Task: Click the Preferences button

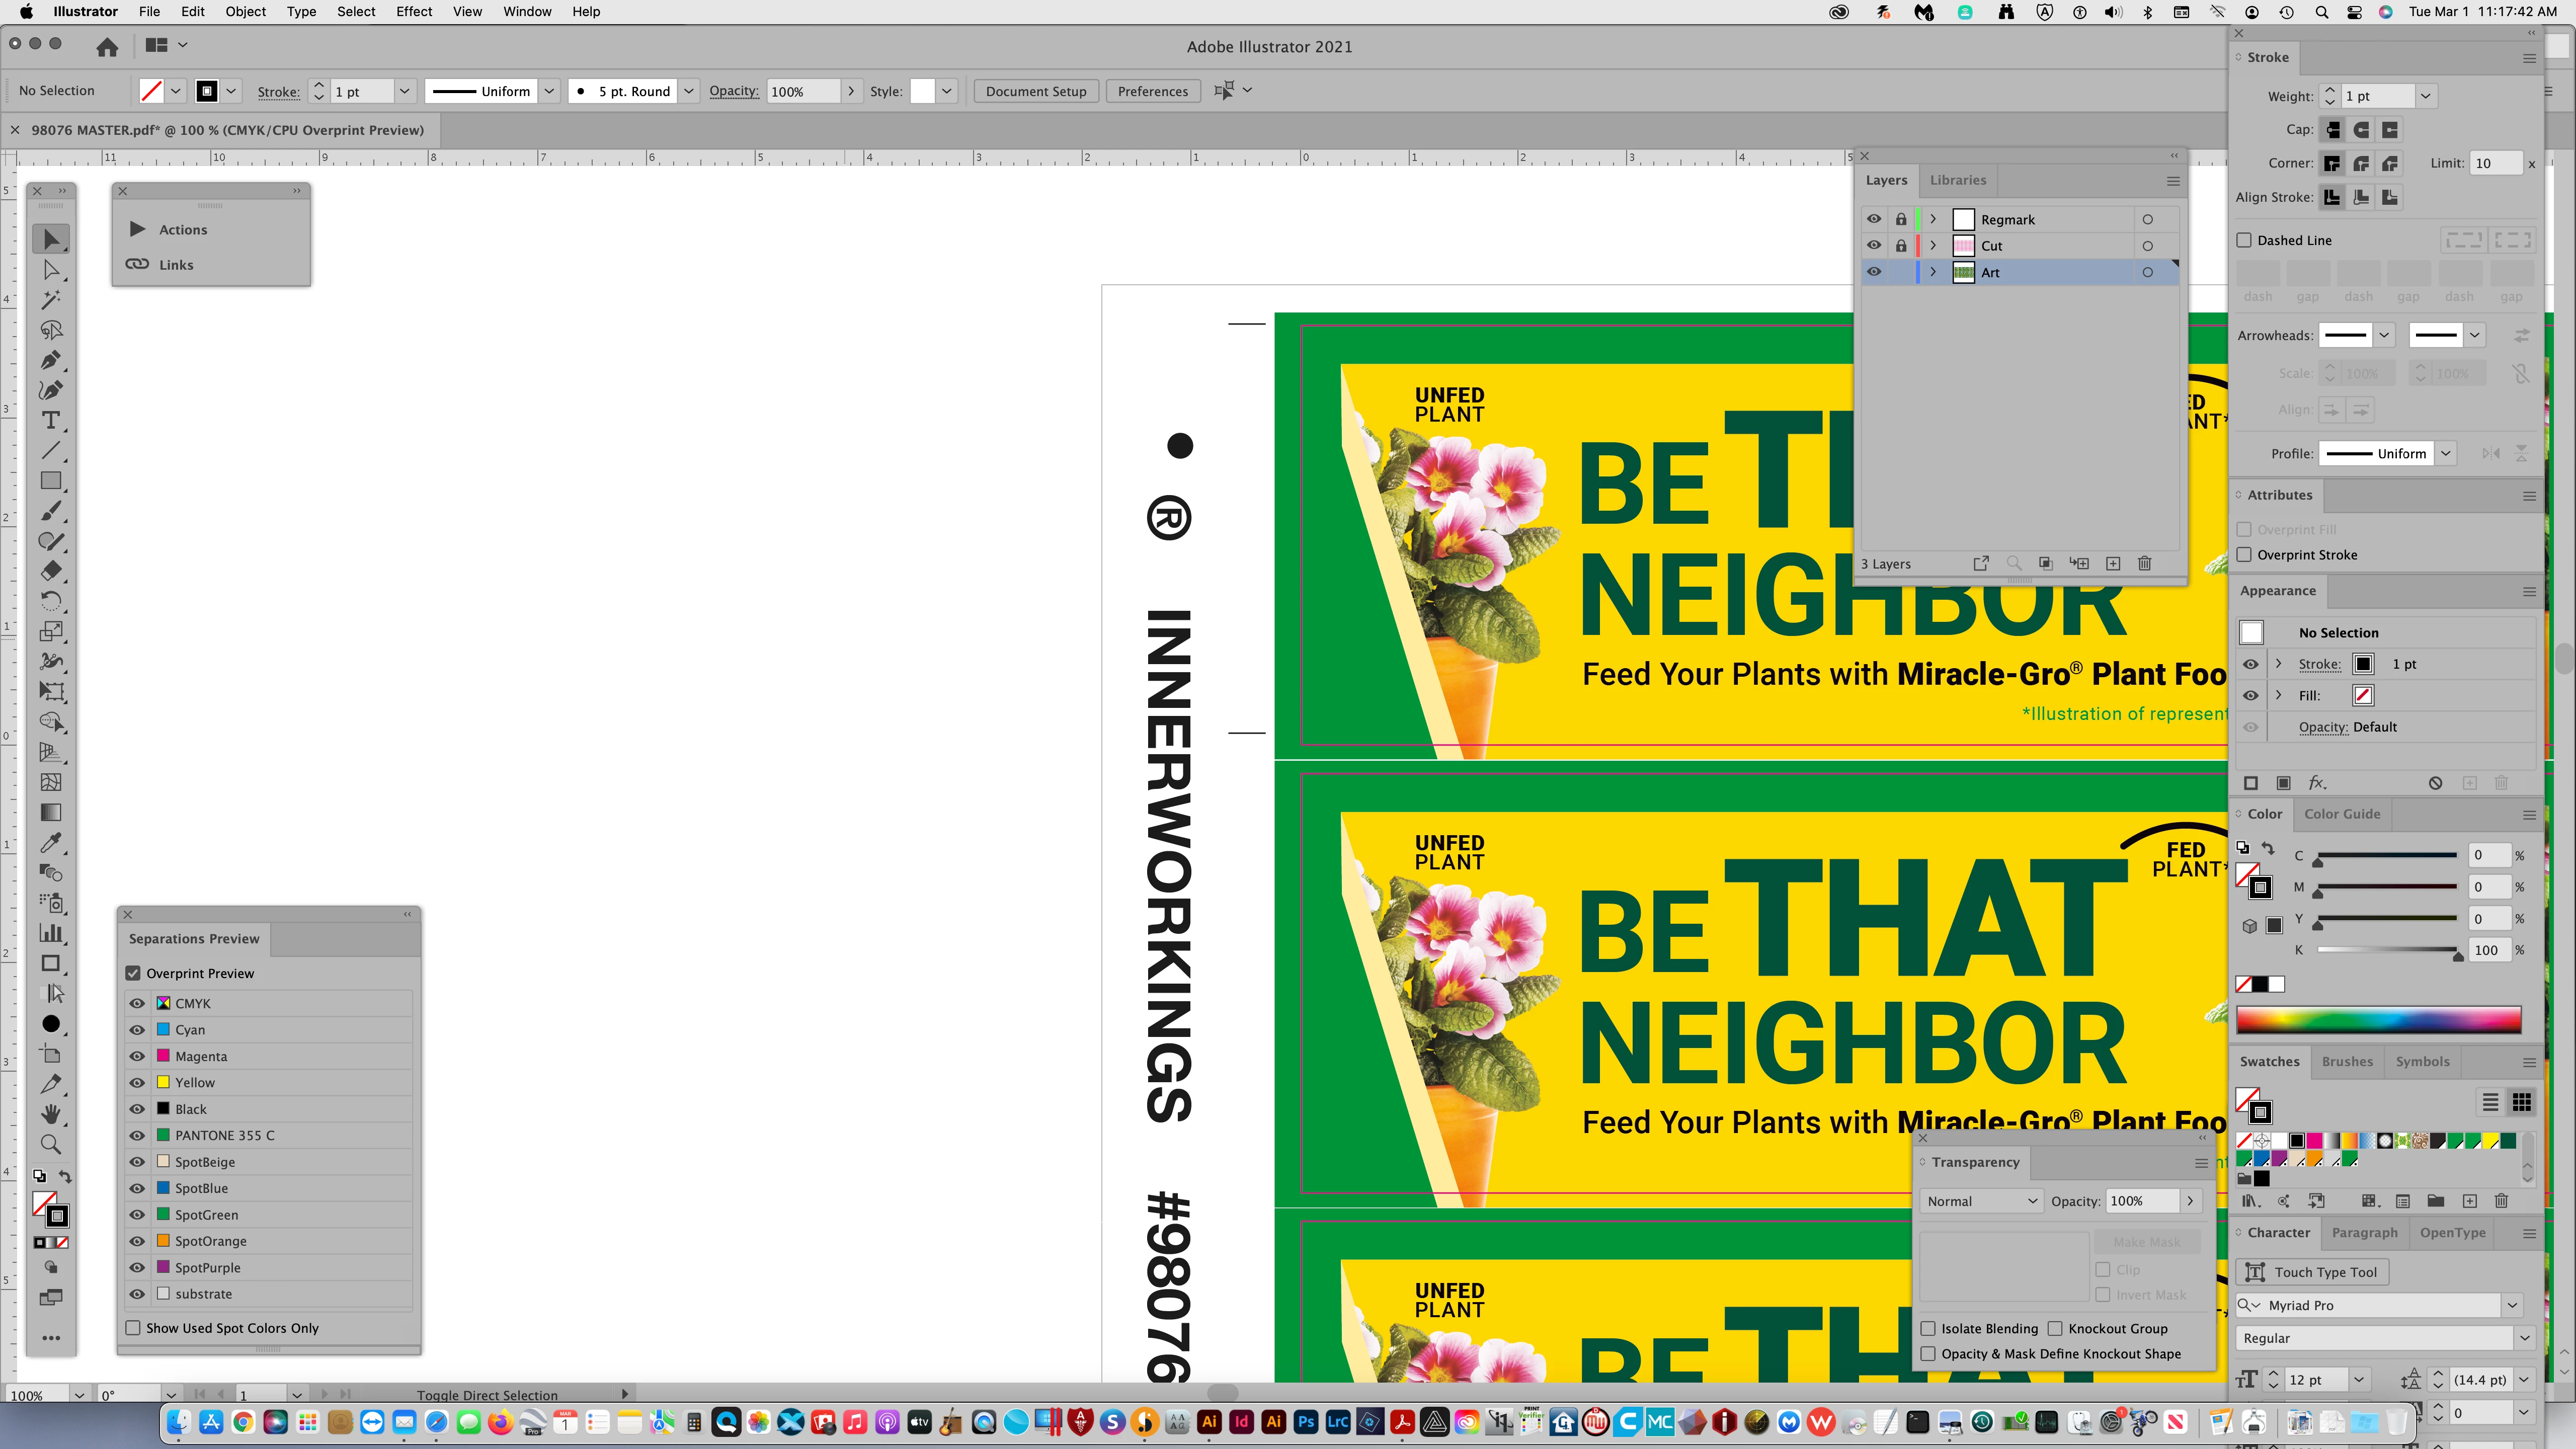Action: tap(1152, 91)
